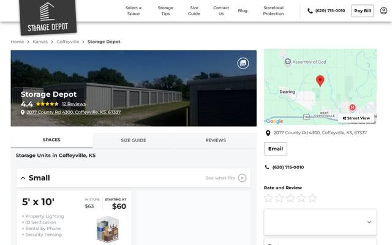Switch to the SIZE GUIDE tab
This screenshot has height=245, width=392.
pos(134,140)
